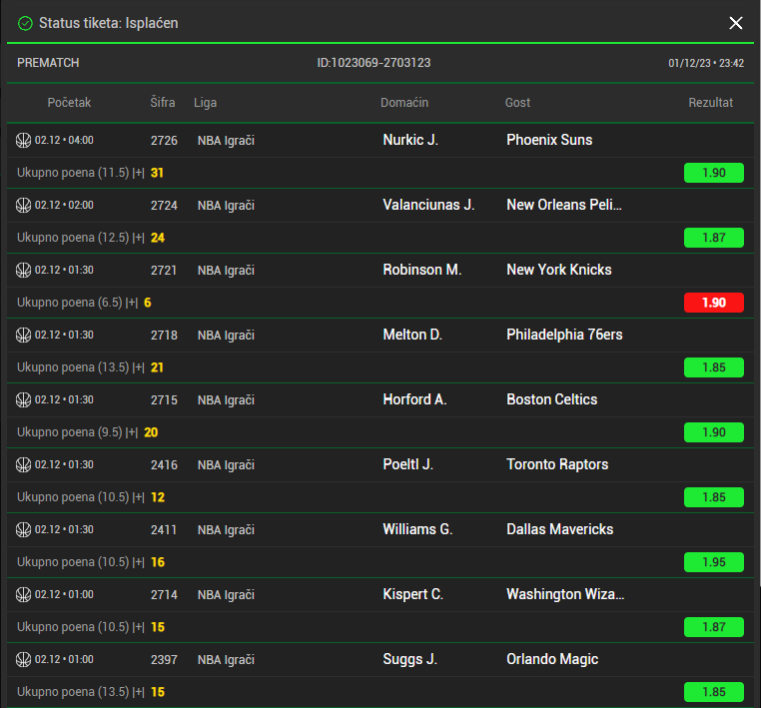Screen dimensions: 761x708
Task: Click the vertical scrollbar on the right
Action: 759,292
